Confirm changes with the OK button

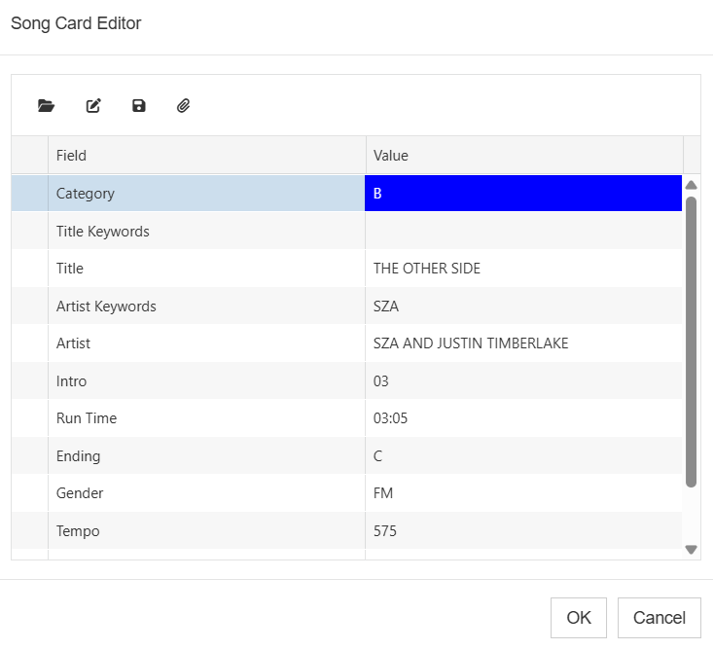(579, 618)
